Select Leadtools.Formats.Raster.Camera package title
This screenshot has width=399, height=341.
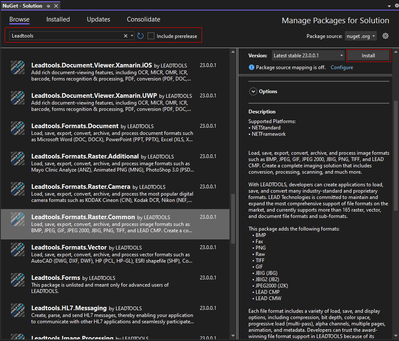pos(81,186)
